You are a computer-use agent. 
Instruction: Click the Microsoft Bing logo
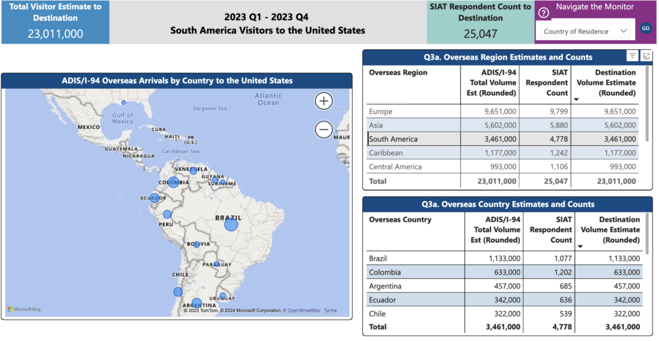[24, 310]
